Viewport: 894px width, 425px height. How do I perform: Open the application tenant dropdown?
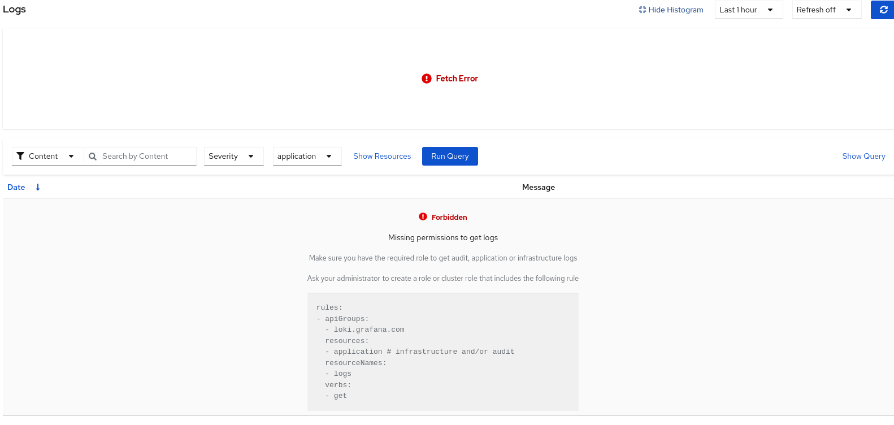[x=307, y=156]
